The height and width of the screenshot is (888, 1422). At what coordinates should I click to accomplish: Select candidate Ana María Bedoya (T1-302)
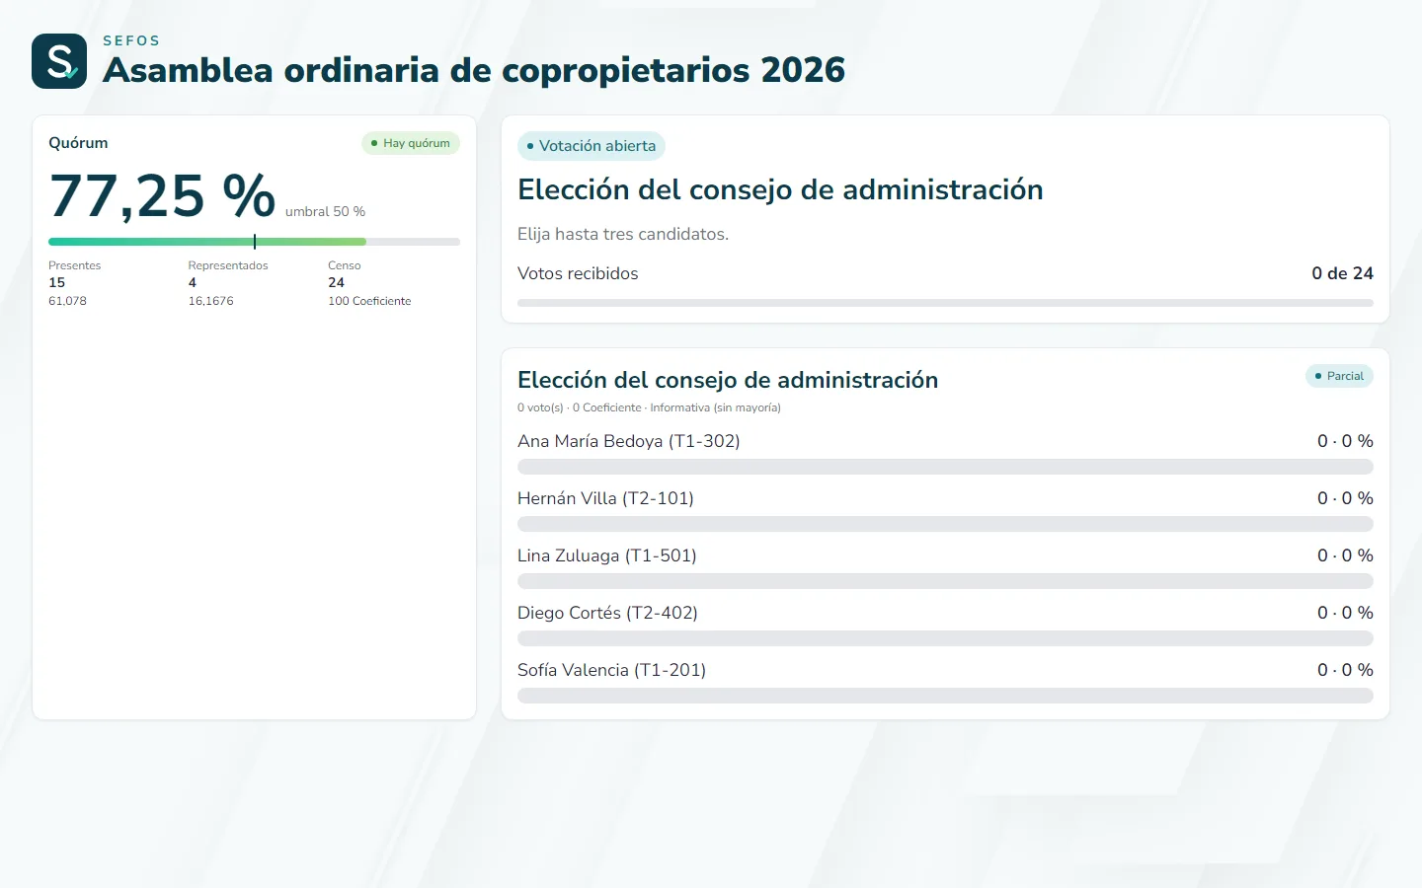coord(629,441)
